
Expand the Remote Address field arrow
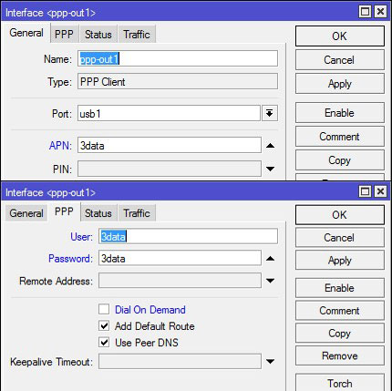point(270,281)
